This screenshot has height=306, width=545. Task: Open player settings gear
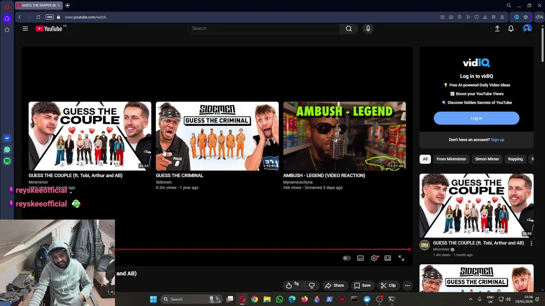click(x=374, y=258)
